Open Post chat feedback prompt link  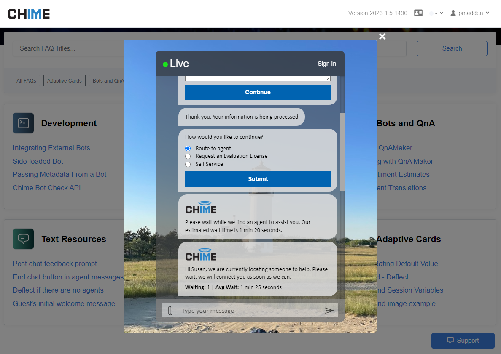55,264
